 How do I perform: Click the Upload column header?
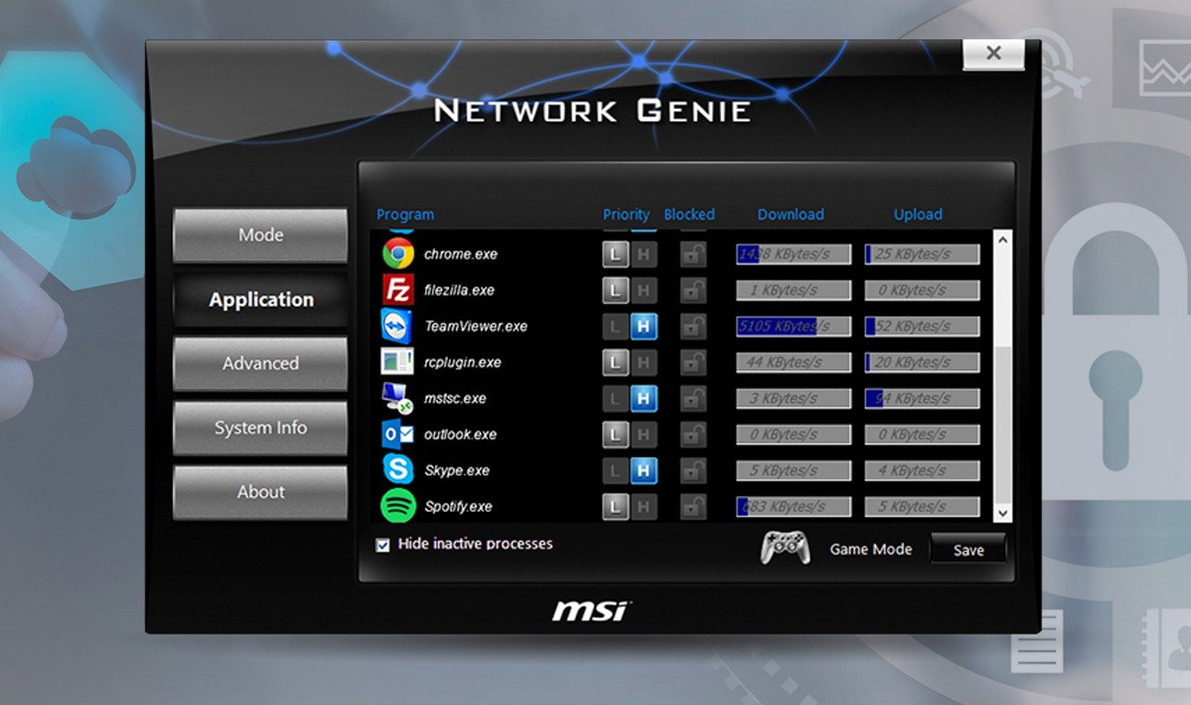coord(918,214)
